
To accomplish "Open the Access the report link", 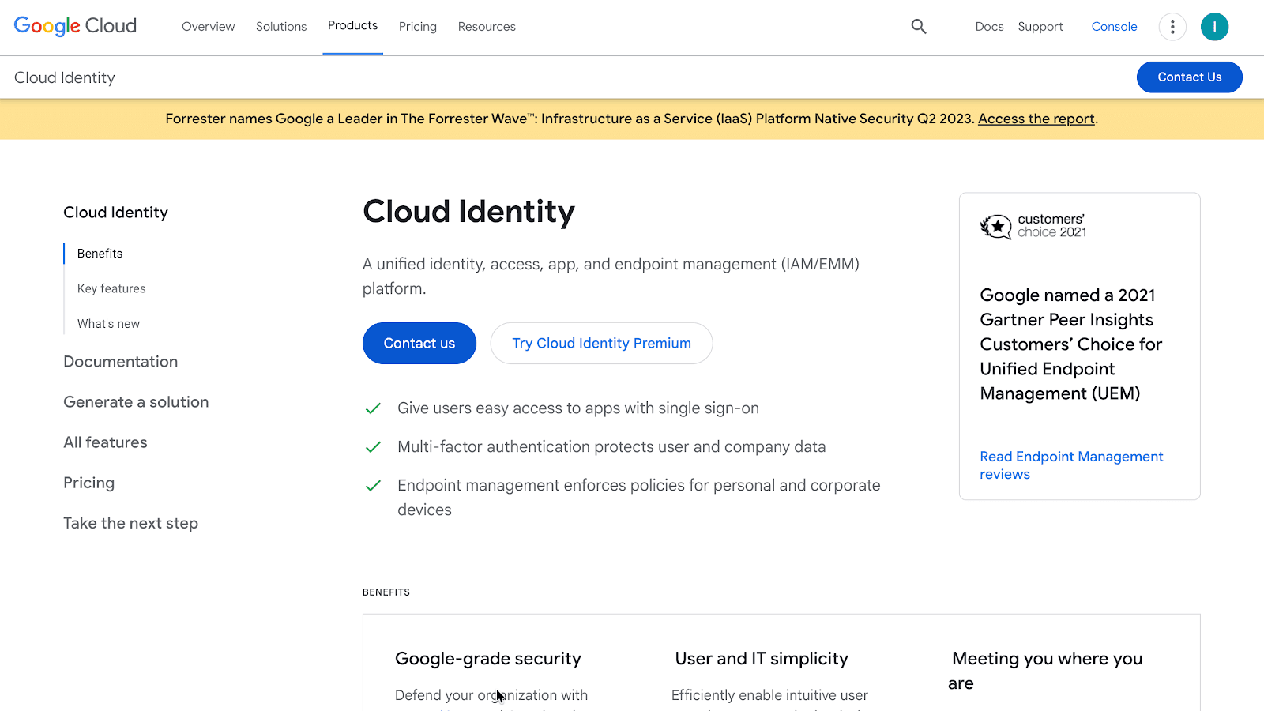I will coord(1036,118).
